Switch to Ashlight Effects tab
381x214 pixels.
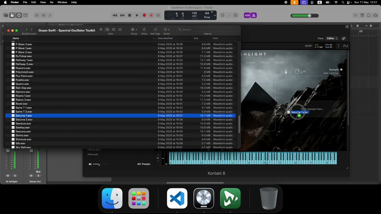click(265, 62)
